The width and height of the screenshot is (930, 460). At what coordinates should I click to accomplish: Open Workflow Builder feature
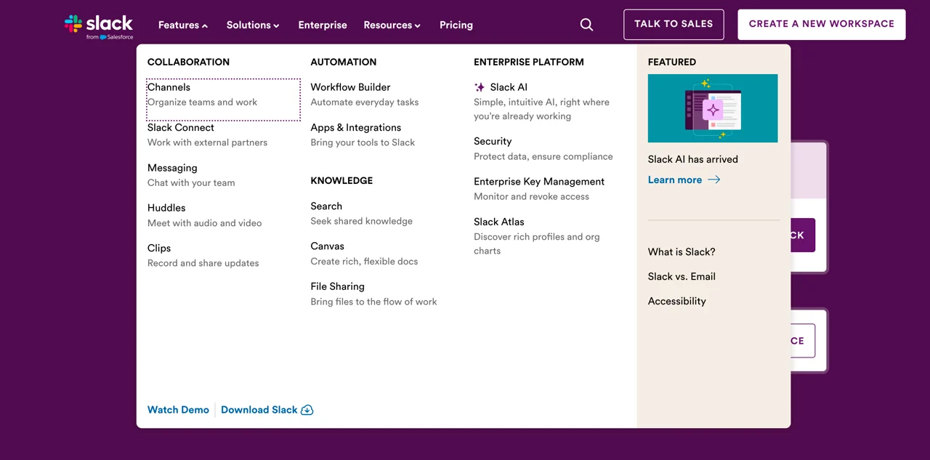[350, 87]
